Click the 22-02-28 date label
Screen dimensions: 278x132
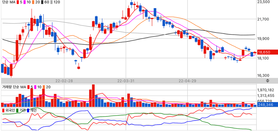tap(64, 81)
